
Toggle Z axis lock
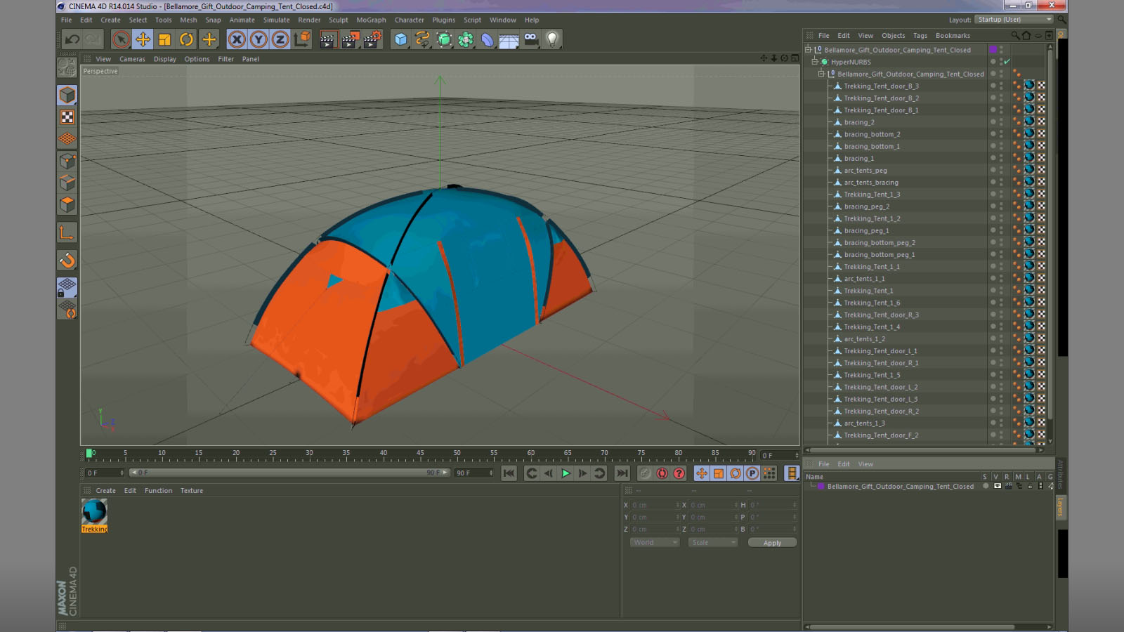[280, 39]
